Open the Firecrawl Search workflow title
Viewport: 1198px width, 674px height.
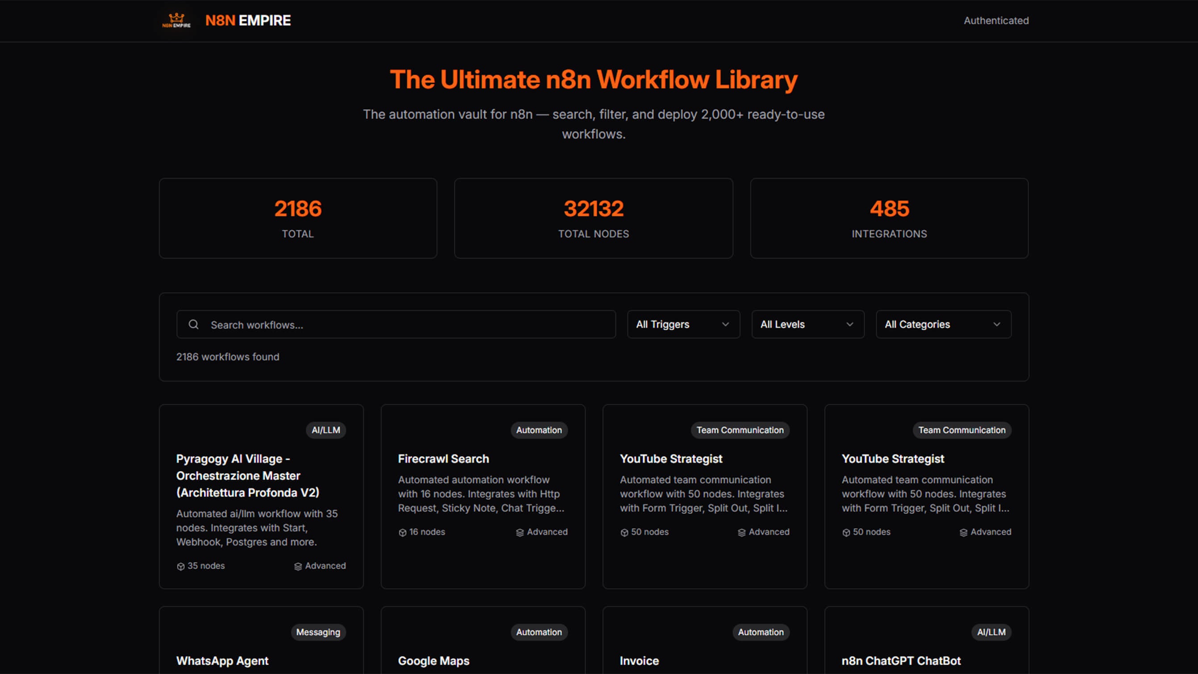point(443,459)
